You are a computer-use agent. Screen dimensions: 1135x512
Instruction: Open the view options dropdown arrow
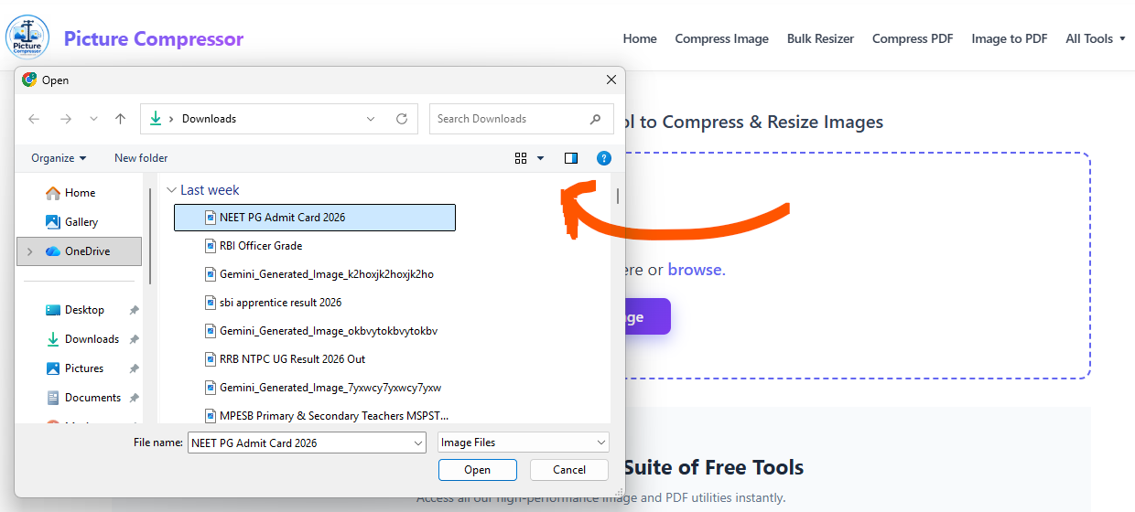[x=540, y=158]
